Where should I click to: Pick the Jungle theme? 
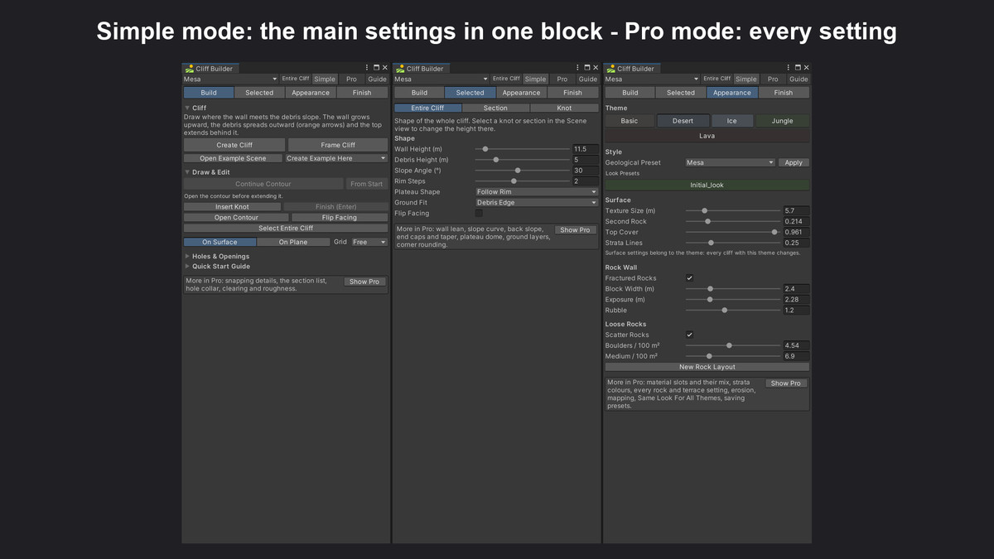point(782,121)
